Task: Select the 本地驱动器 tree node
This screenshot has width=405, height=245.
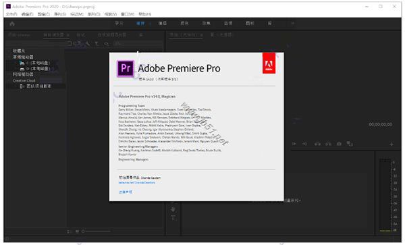Action: pyautogui.click(x=23, y=57)
